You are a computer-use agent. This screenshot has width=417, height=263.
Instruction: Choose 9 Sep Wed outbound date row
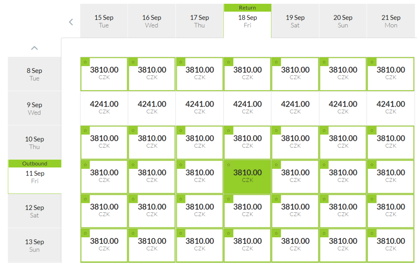coord(34,108)
